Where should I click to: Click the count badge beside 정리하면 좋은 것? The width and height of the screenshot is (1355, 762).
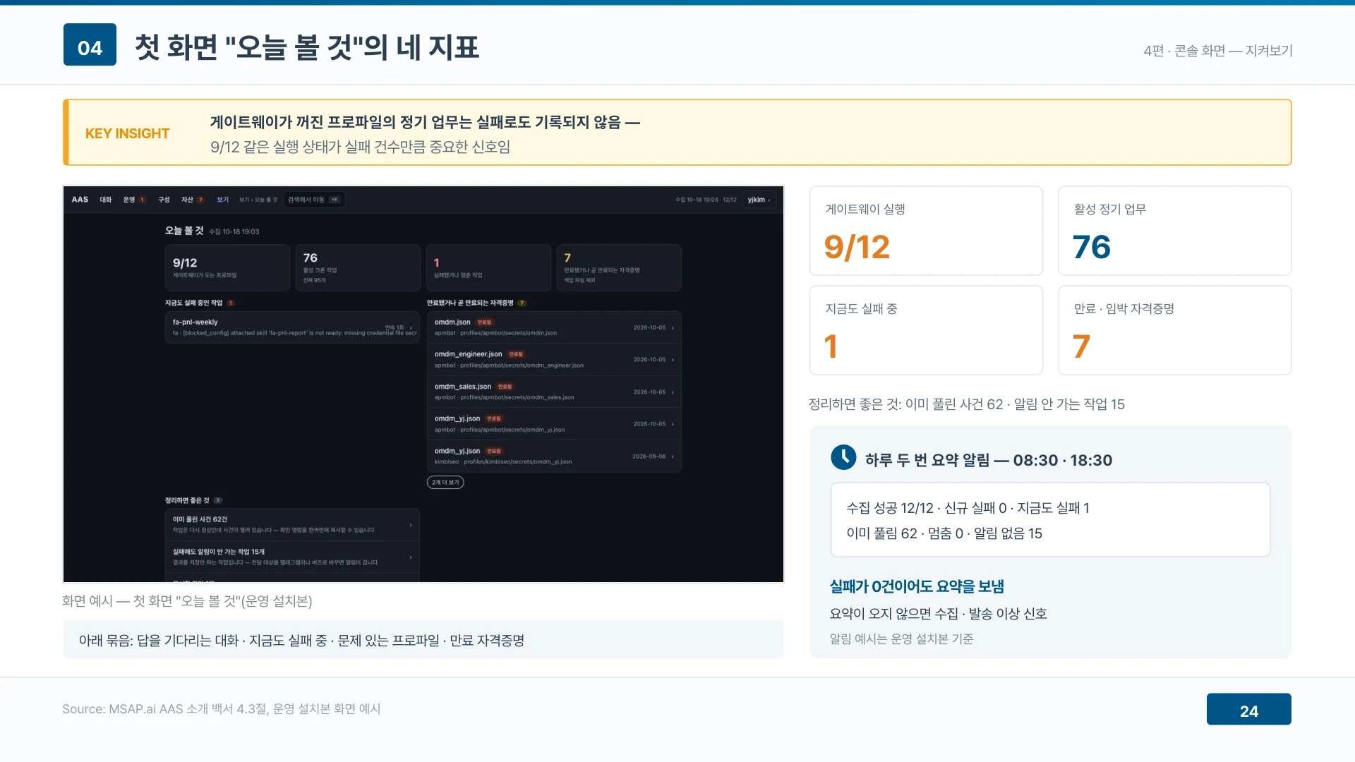(218, 500)
